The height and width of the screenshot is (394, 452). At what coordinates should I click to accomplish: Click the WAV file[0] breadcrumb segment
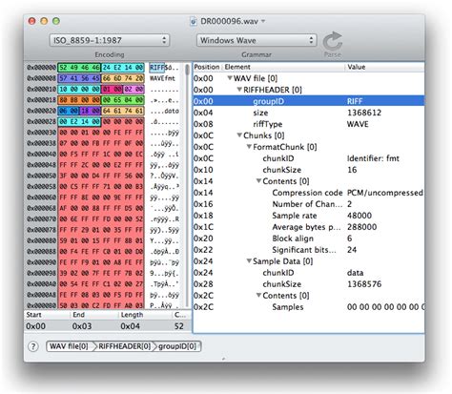(x=70, y=346)
